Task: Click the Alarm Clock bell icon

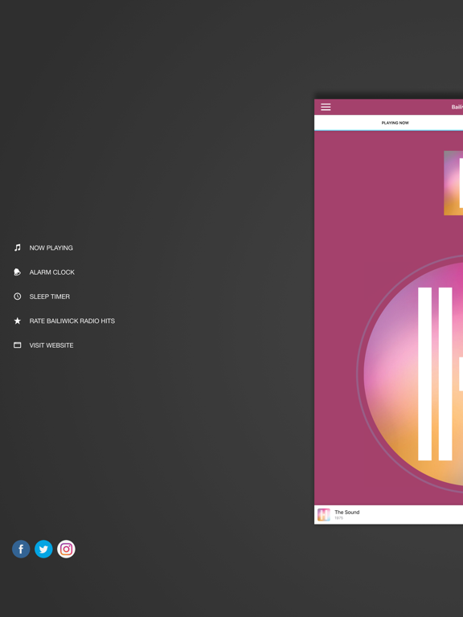Action: coord(18,272)
